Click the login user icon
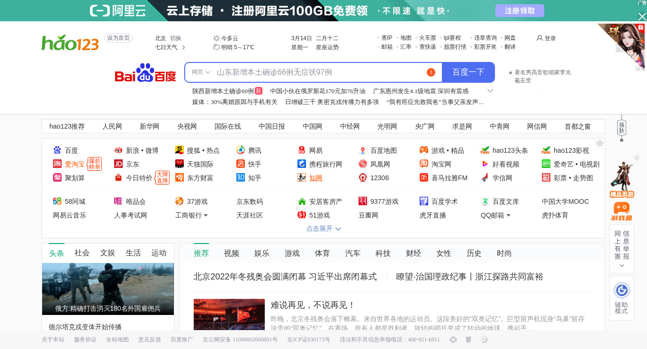Image resolution: width=647 pixels, height=349 pixels. (539, 38)
